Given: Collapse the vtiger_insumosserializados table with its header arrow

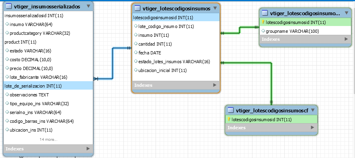Looking at the screenshot, I should point(88,6).
